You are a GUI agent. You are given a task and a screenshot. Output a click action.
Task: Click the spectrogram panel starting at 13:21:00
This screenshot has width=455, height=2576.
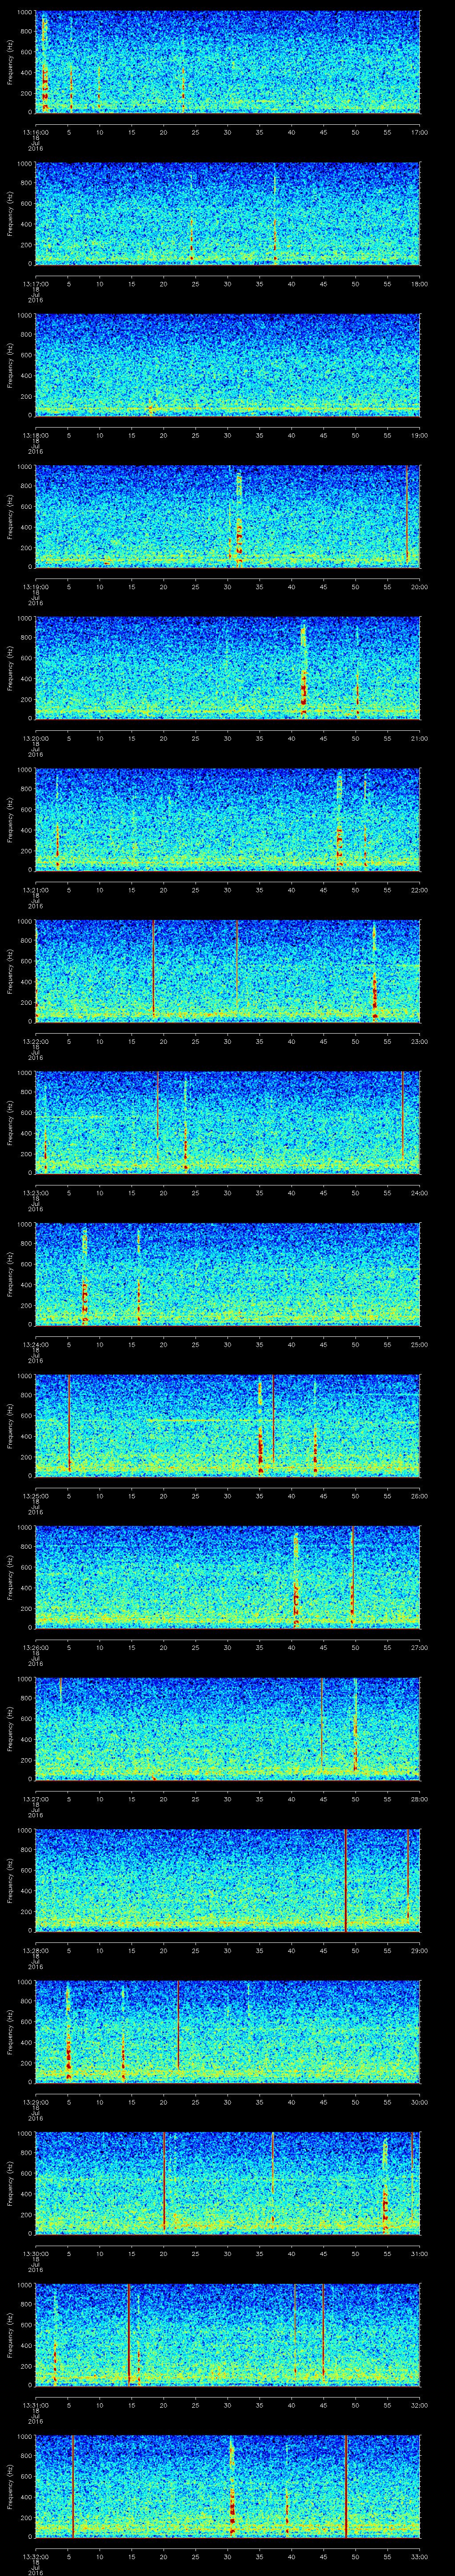point(227,819)
